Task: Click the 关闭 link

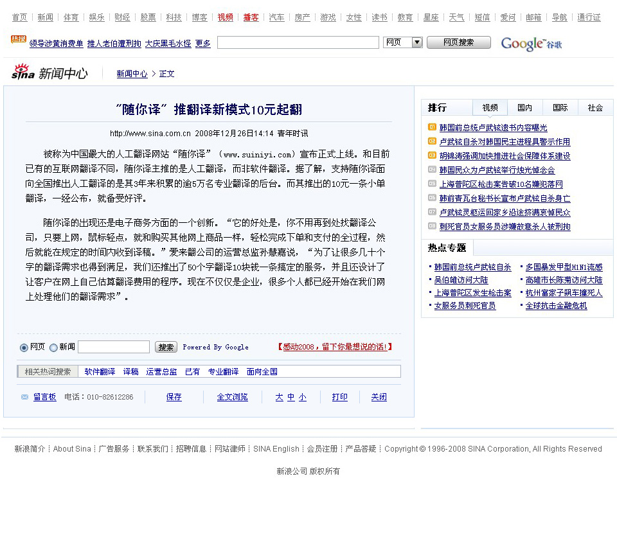Action: click(379, 397)
